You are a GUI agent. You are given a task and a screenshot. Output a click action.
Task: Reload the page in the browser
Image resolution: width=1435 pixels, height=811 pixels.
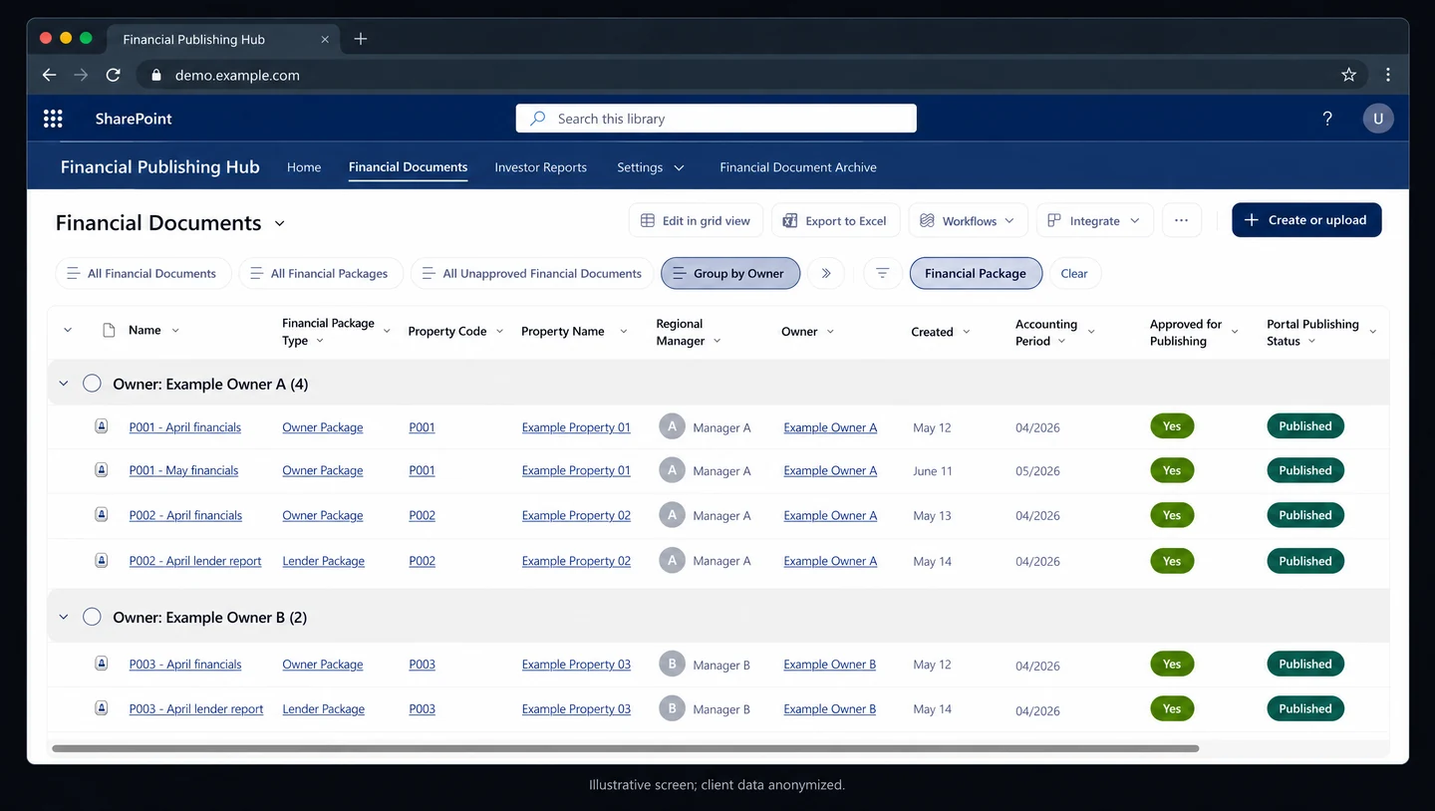114,75
